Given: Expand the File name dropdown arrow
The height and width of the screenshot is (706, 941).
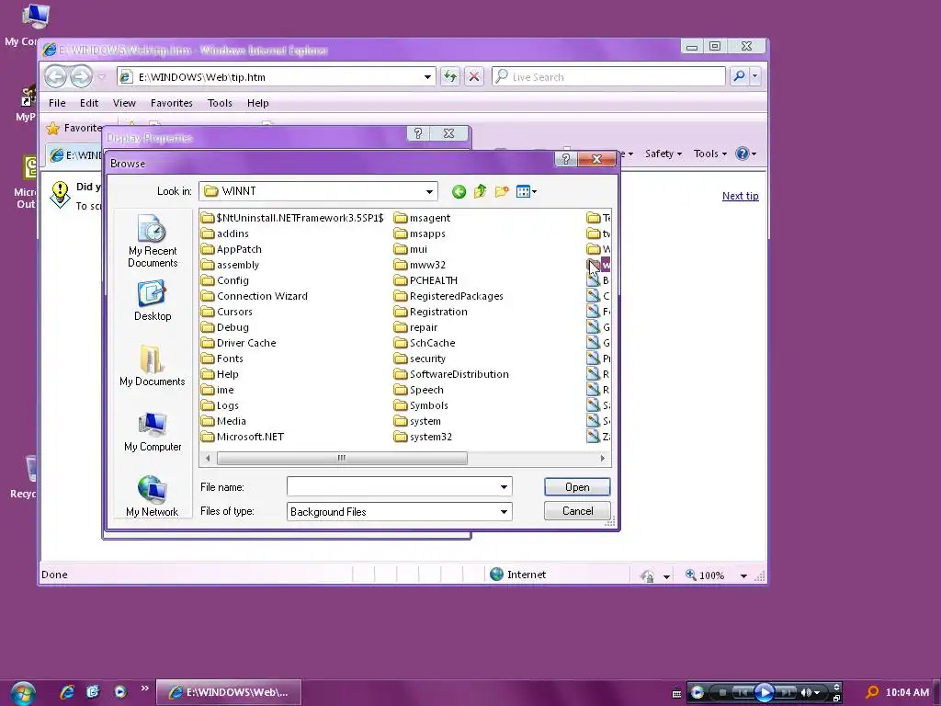Looking at the screenshot, I should (x=505, y=487).
